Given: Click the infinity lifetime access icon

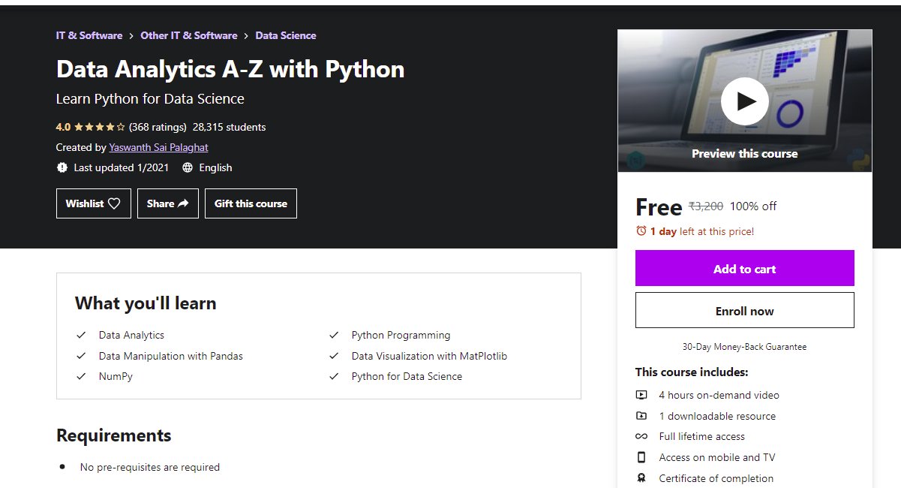Looking at the screenshot, I should tap(642, 436).
